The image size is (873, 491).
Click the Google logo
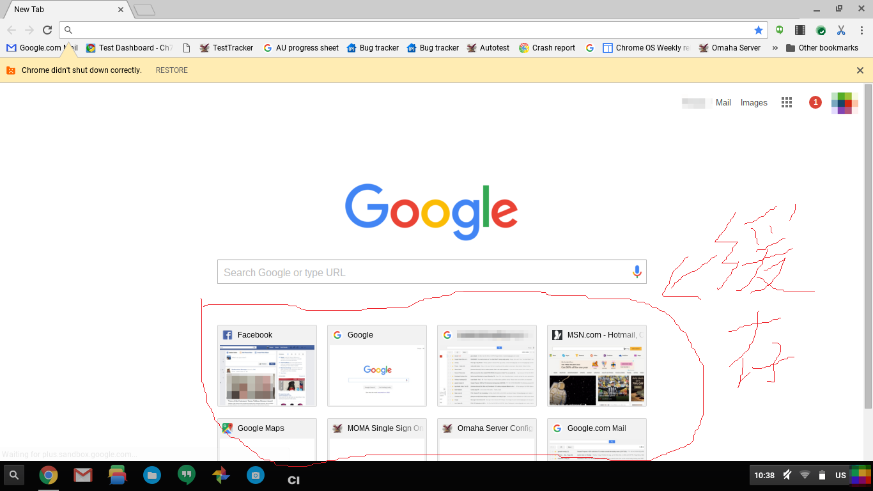[x=431, y=212]
